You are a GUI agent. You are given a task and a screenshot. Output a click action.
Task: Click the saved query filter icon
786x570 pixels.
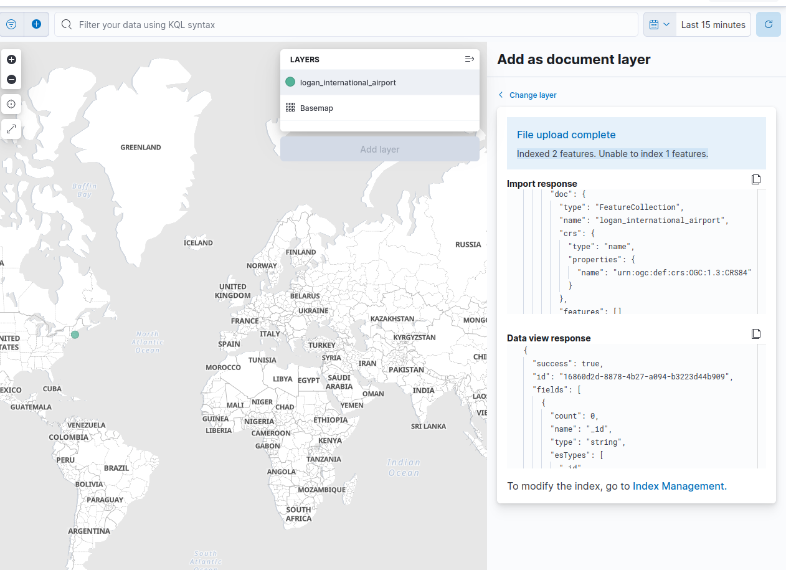[11, 24]
